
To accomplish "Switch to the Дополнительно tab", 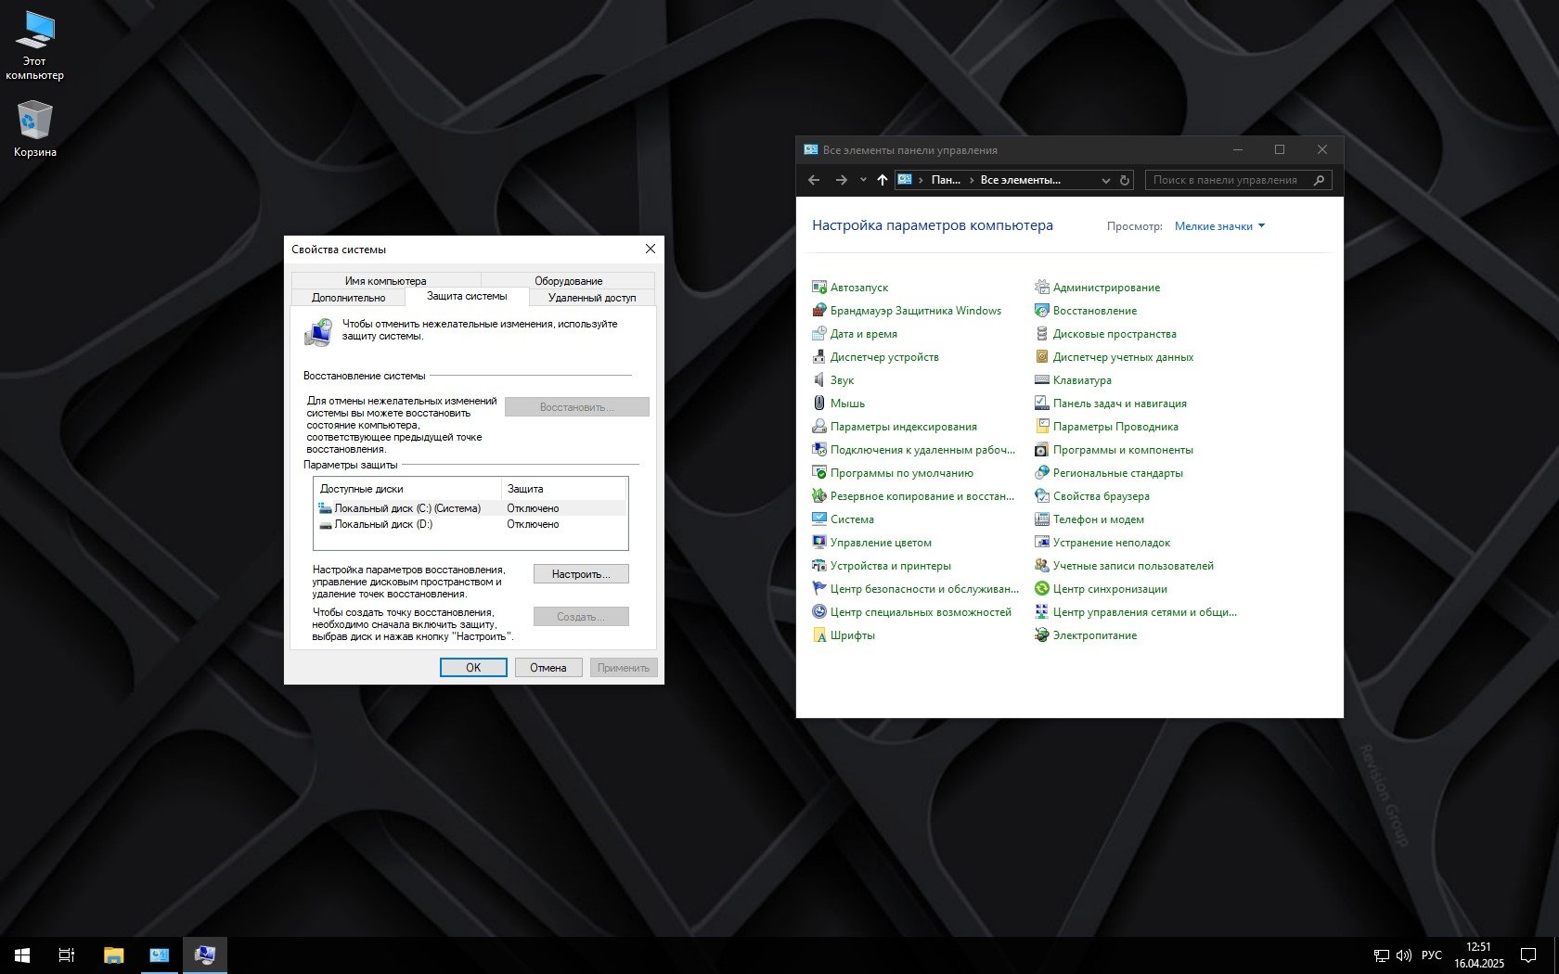I will [348, 298].
